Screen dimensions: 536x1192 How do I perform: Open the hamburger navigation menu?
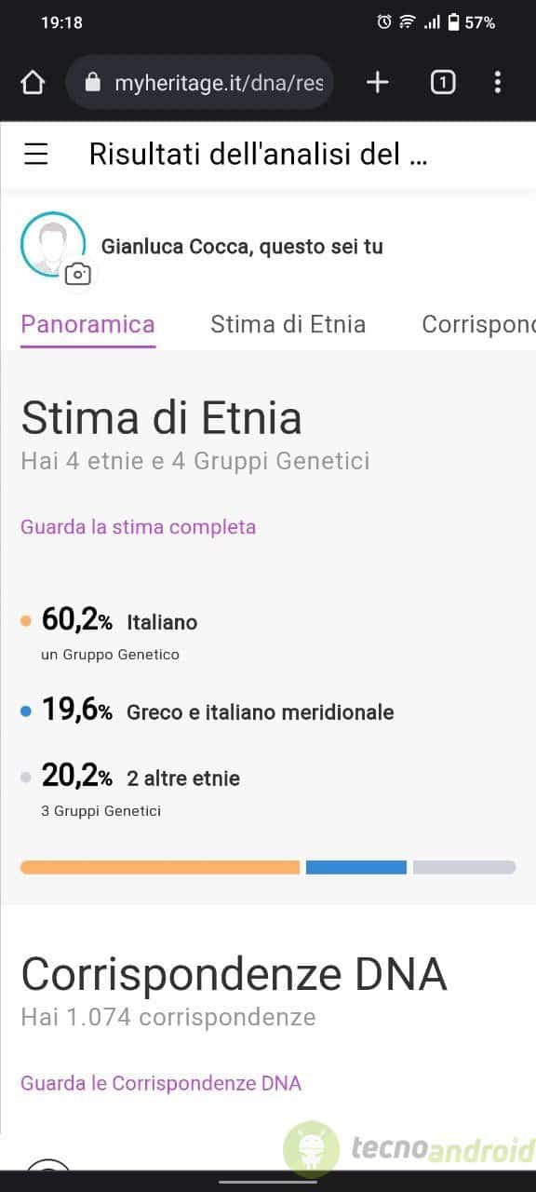[36, 155]
